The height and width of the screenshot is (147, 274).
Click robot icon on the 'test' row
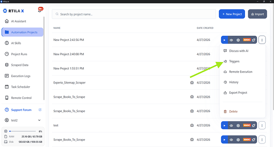pos(192,125)
